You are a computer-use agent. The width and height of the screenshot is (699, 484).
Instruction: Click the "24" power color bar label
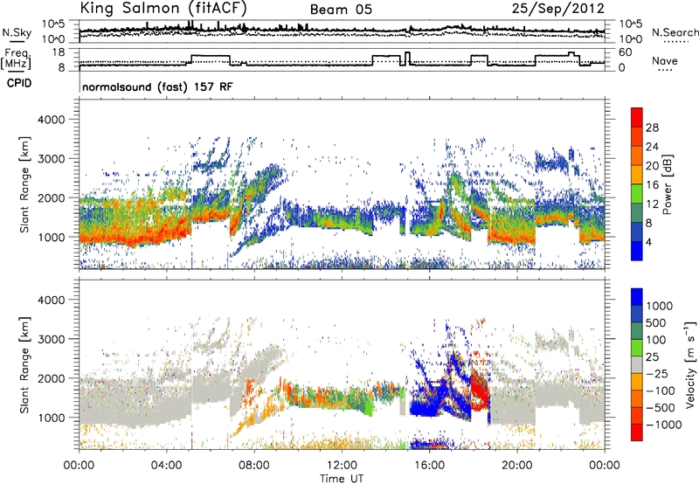pyautogui.click(x=652, y=147)
